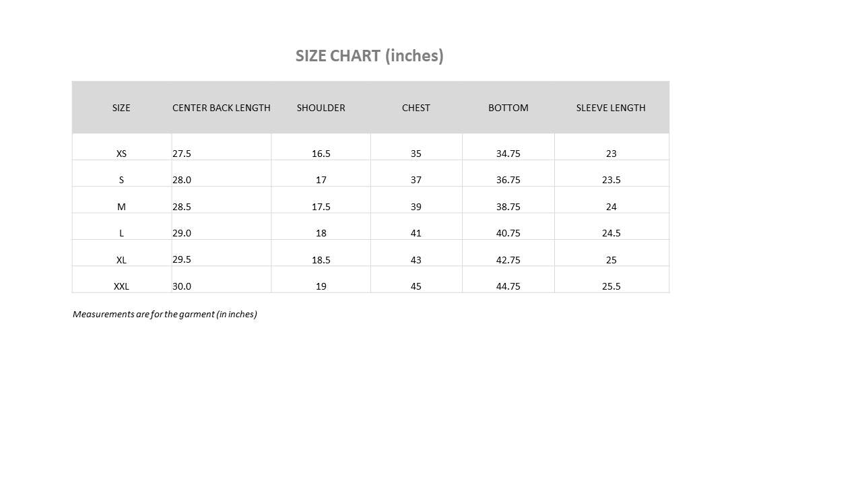Click the chest value 45
This screenshot has height=485, width=862.
416,286
